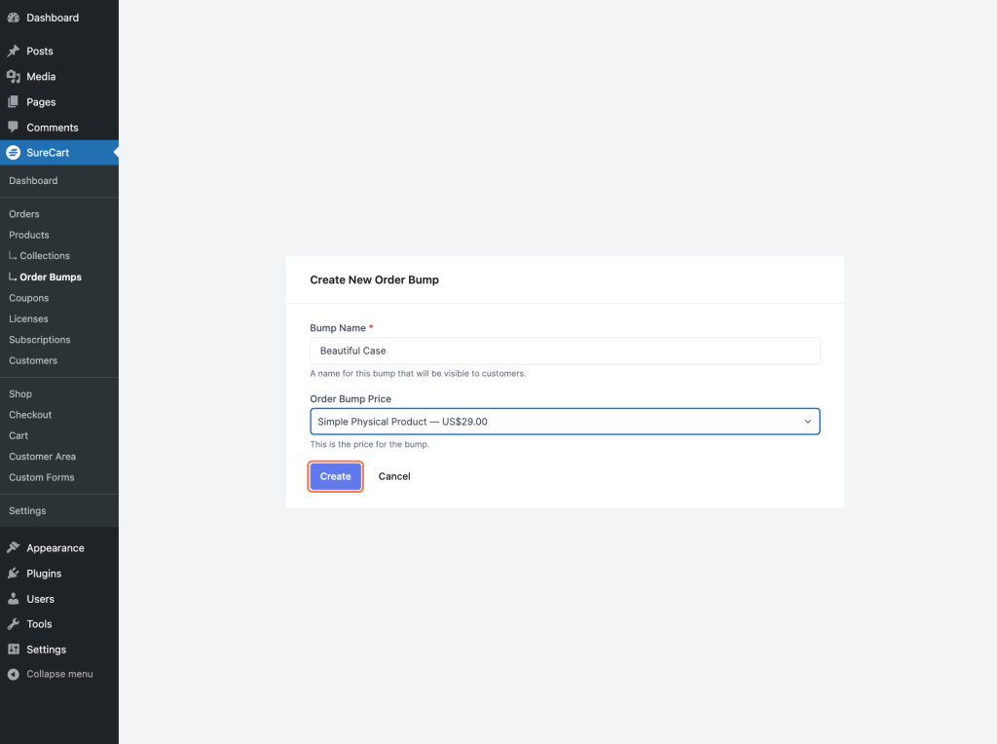The height and width of the screenshot is (744, 997).
Task: Click the price dropdown chevron arrow
Action: point(807,422)
